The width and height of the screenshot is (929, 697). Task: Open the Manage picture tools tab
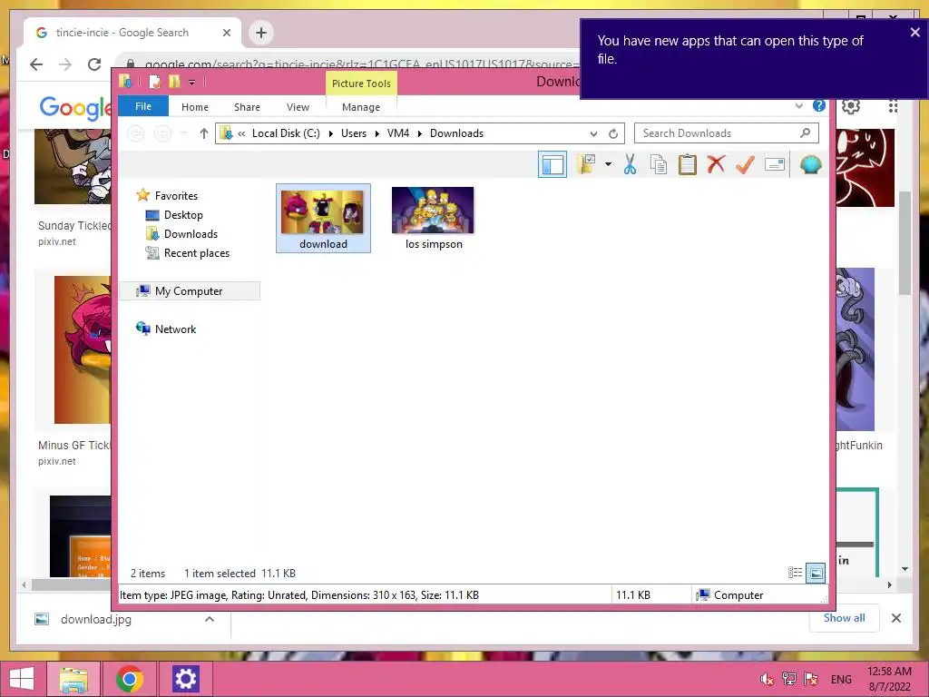coord(361,107)
